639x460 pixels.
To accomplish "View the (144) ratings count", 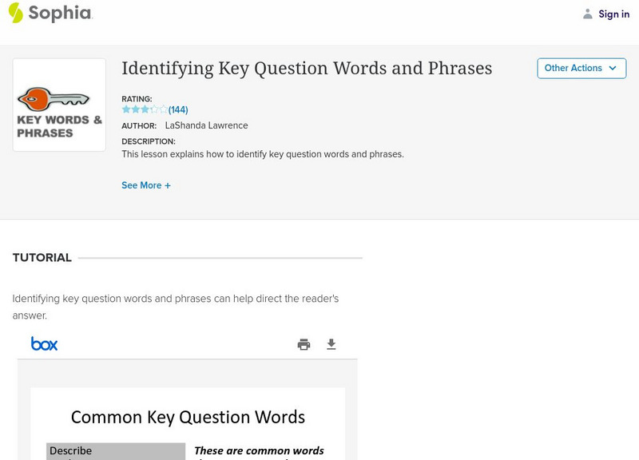I will click(178, 109).
